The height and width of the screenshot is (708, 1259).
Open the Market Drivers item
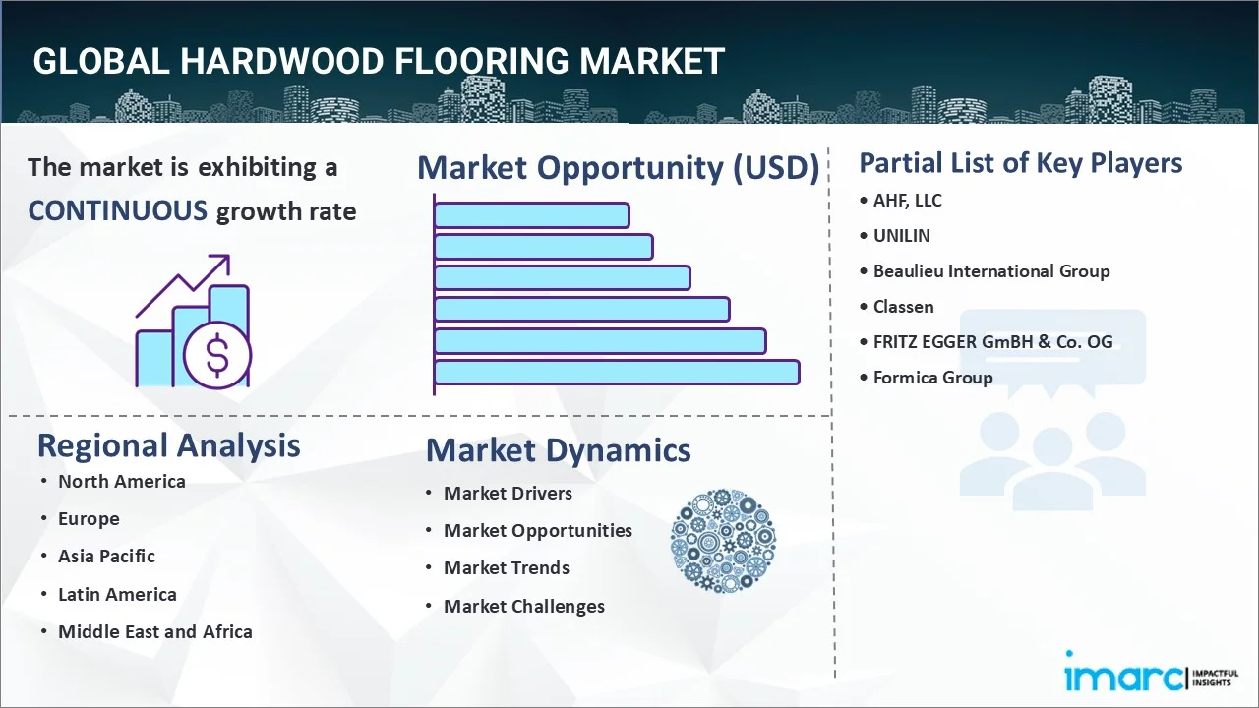pyautogui.click(x=508, y=493)
